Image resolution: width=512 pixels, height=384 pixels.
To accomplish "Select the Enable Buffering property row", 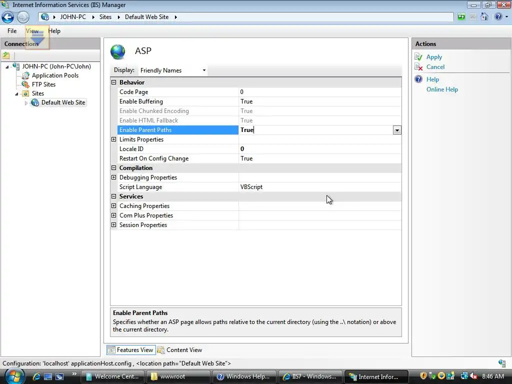I will point(259,101).
